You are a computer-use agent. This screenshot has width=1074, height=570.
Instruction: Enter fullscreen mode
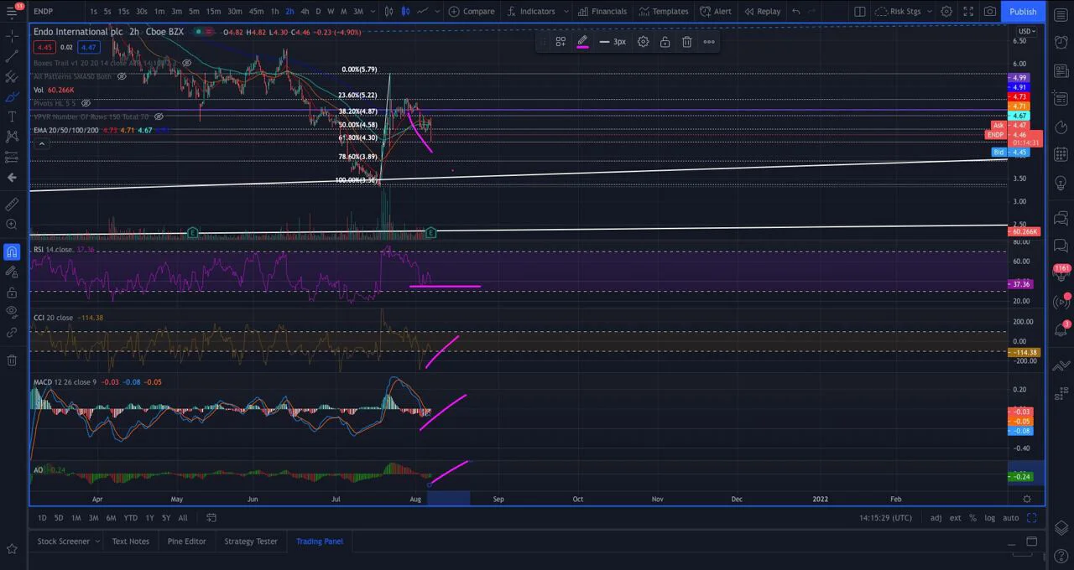pos(968,11)
